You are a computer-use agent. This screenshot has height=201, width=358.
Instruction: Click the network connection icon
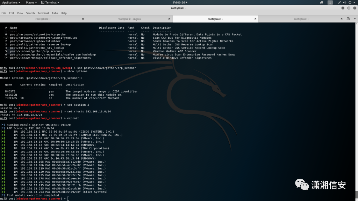pos(339,2)
